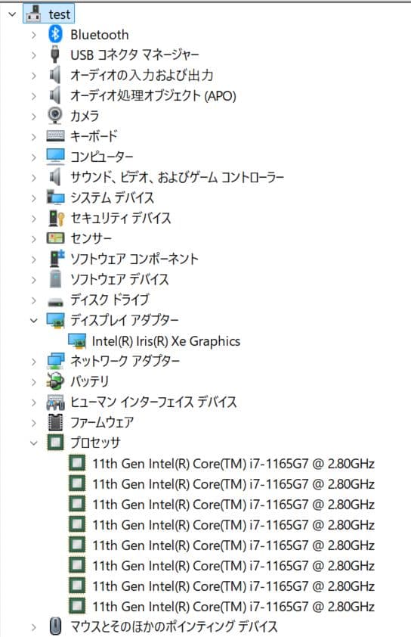Select the ディスプレイ アダプター label
Image resolution: width=411 pixels, height=637 pixels.
125,321
